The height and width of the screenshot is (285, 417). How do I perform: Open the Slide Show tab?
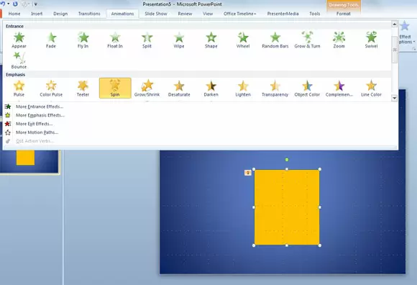(156, 14)
